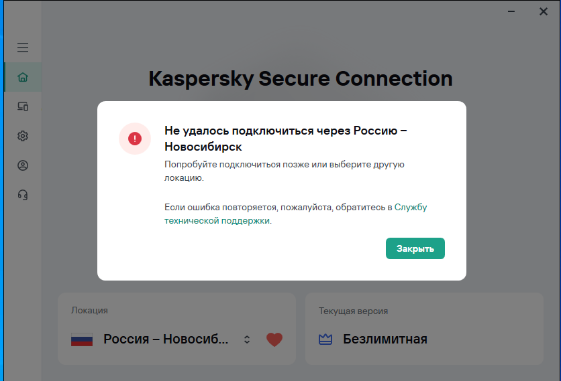Open the Россия – Новосиб... location list
The width and height of the screenshot is (561, 381).
click(166, 339)
